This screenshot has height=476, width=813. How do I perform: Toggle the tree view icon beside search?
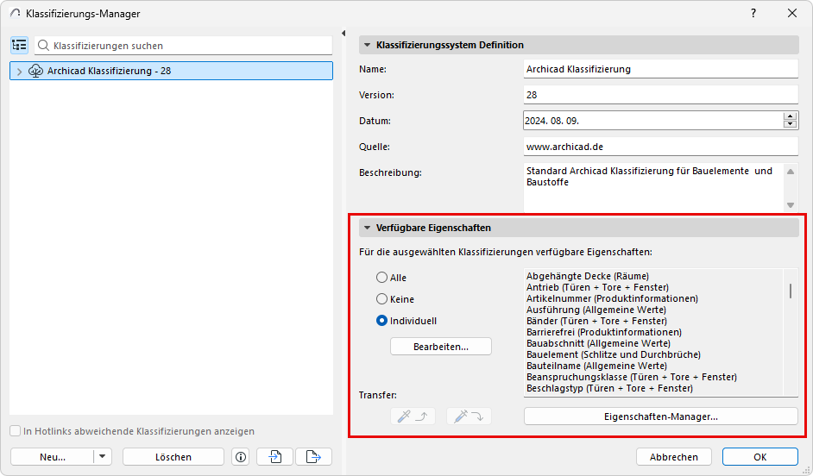point(19,46)
